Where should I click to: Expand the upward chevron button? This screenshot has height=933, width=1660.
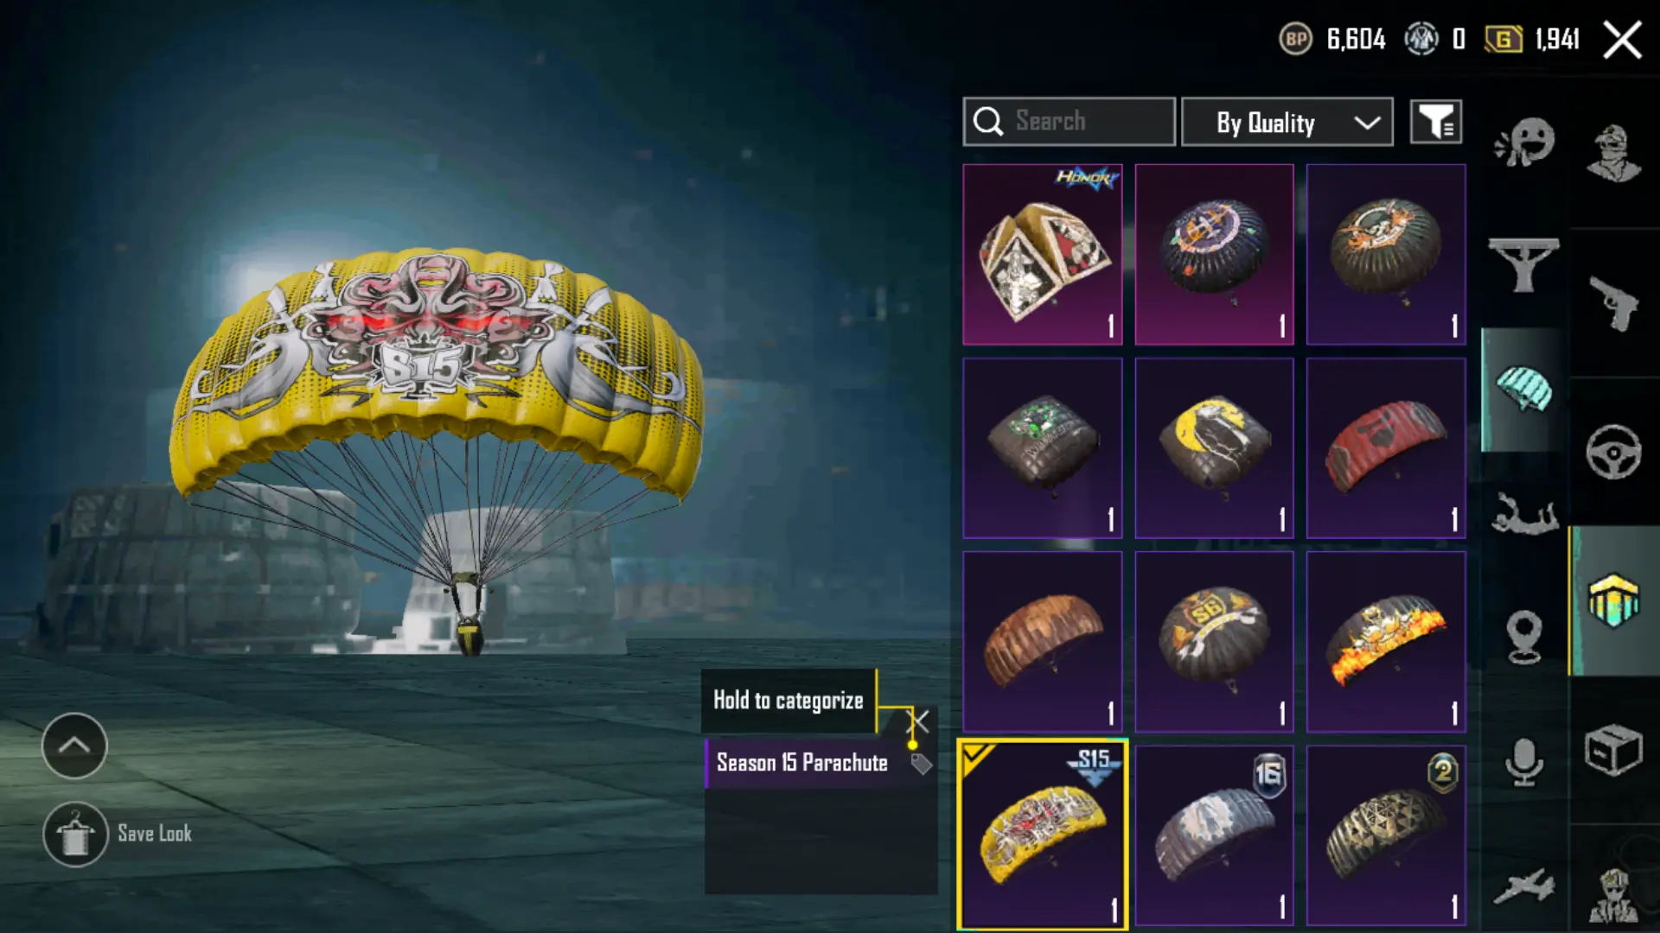tap(74, 746)
